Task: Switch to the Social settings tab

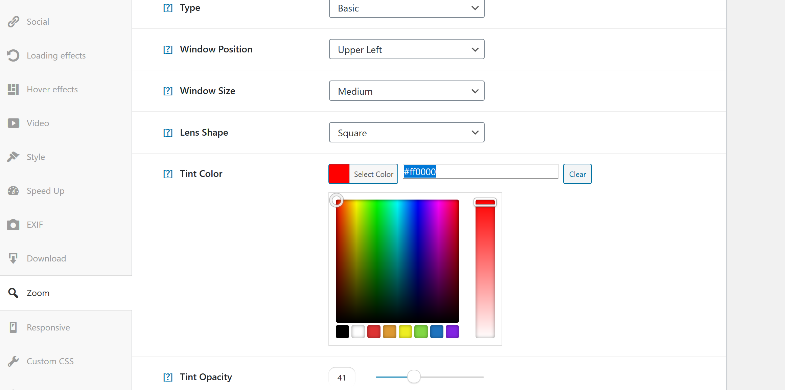Action: 66,22
